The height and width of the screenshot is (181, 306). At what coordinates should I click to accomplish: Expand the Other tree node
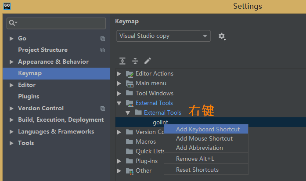(119, 171)
